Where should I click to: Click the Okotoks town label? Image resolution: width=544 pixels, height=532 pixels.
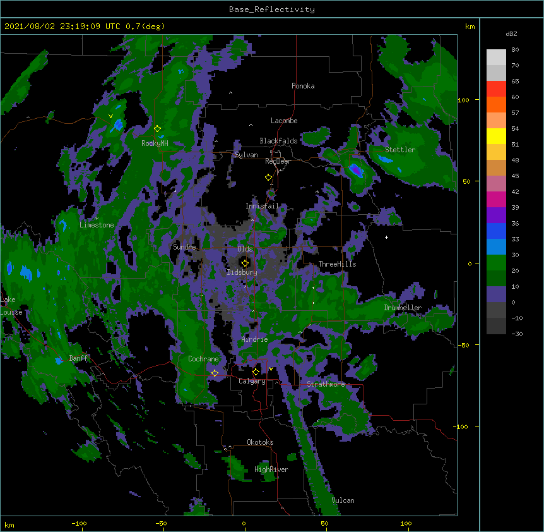tap(260, 442)
